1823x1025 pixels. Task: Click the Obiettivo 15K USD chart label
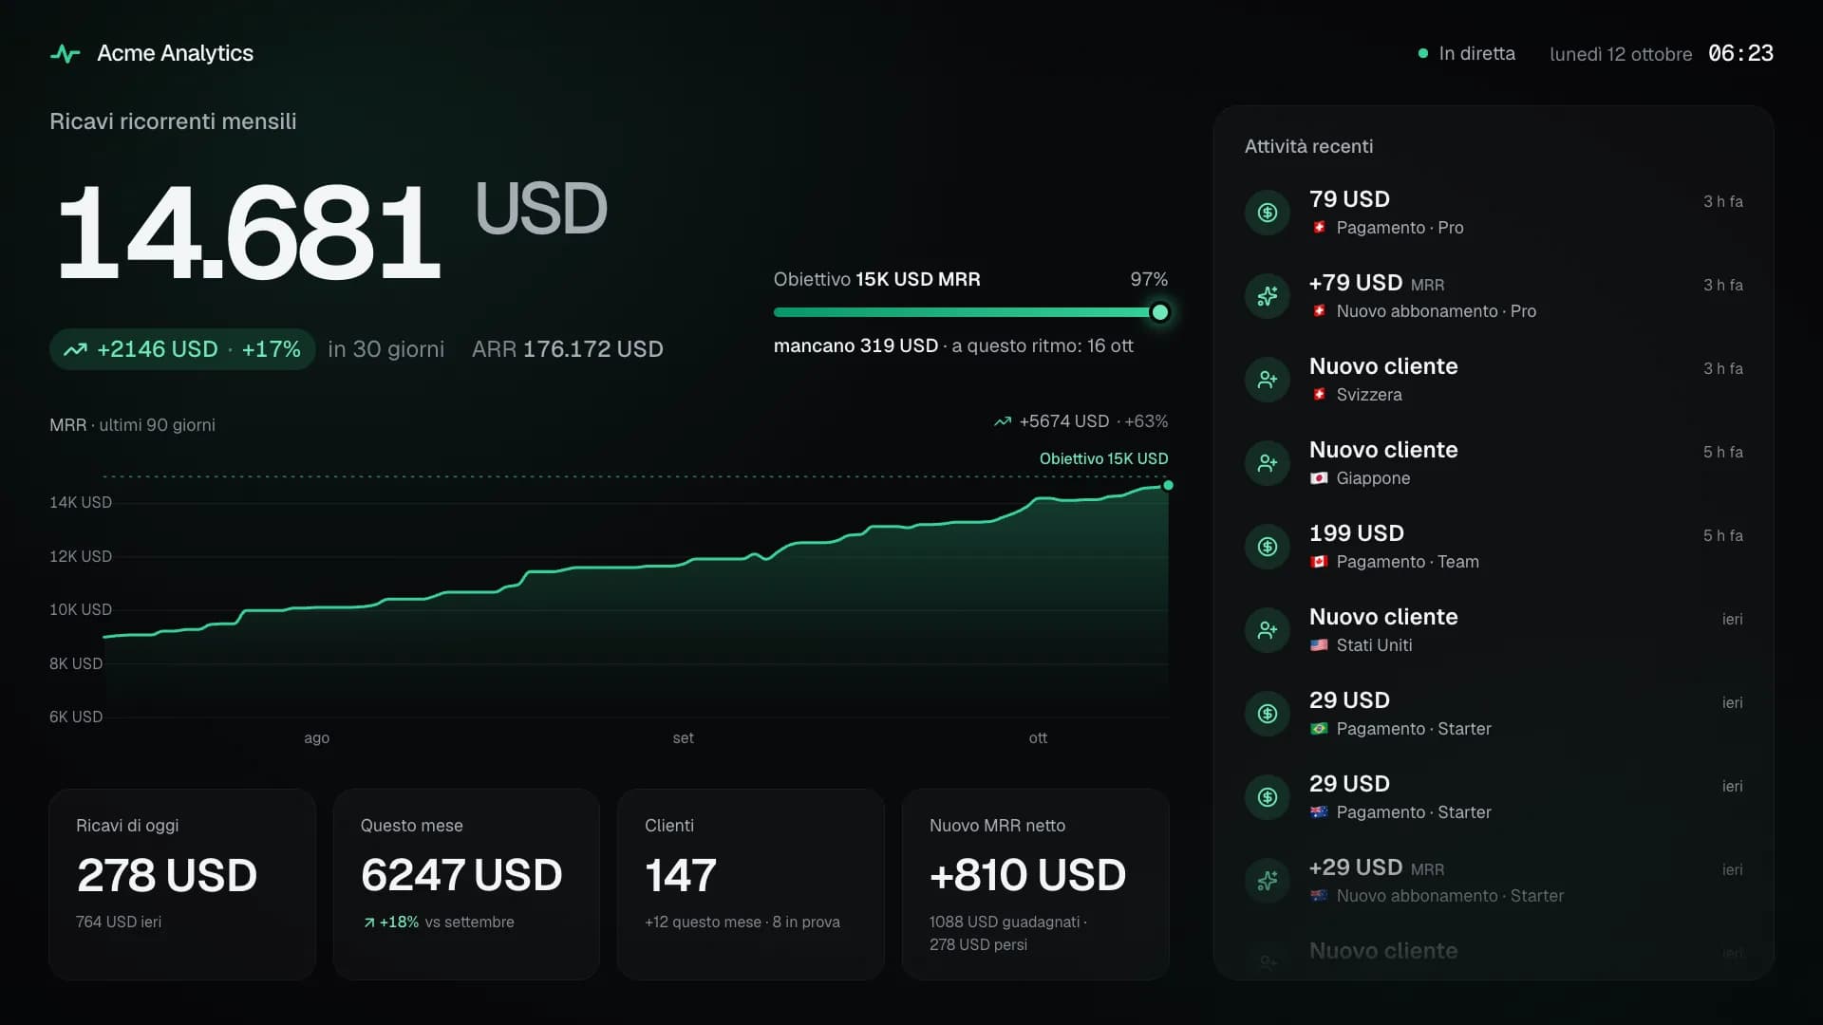point(1103,458)
